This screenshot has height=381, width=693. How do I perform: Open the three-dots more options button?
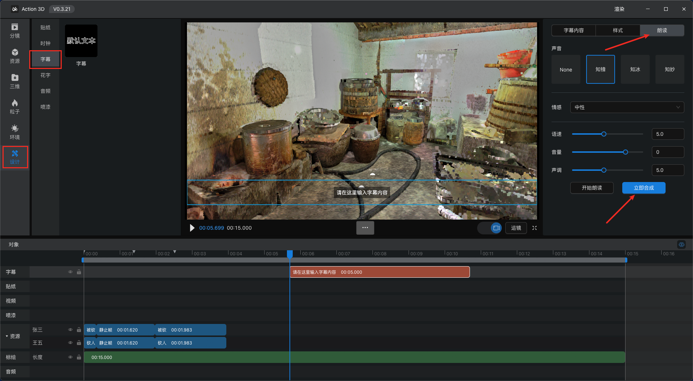(365, 228)
